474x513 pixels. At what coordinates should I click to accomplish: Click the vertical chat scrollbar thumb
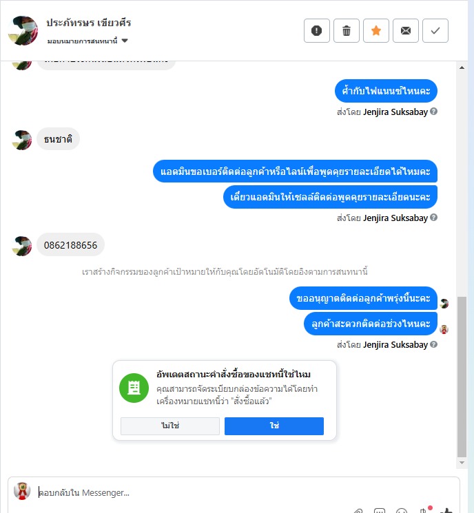(x=462, y=377)
